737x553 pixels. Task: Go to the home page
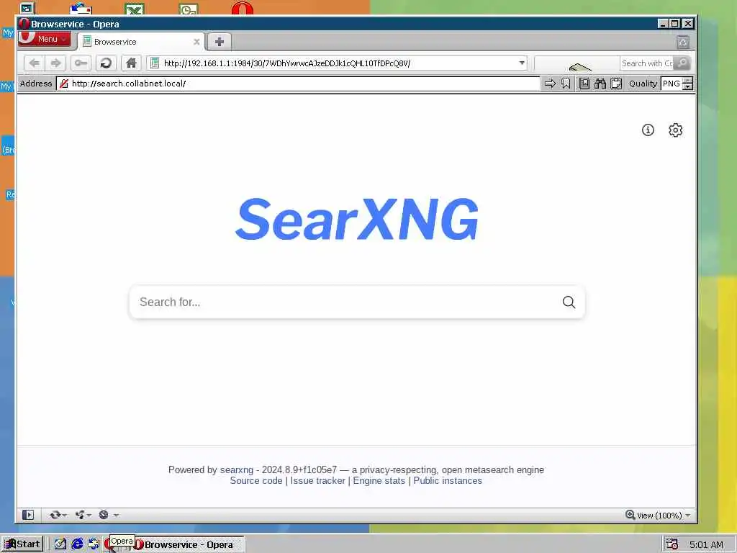131,63
